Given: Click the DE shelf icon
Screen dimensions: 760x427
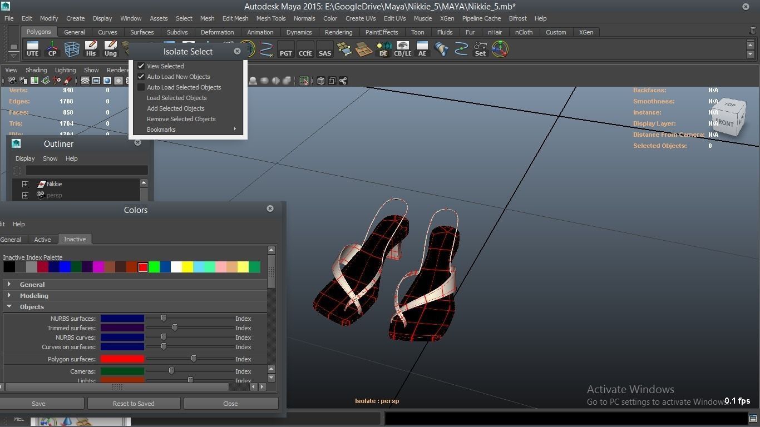Looking at the screenshot, I should [383, 49].
